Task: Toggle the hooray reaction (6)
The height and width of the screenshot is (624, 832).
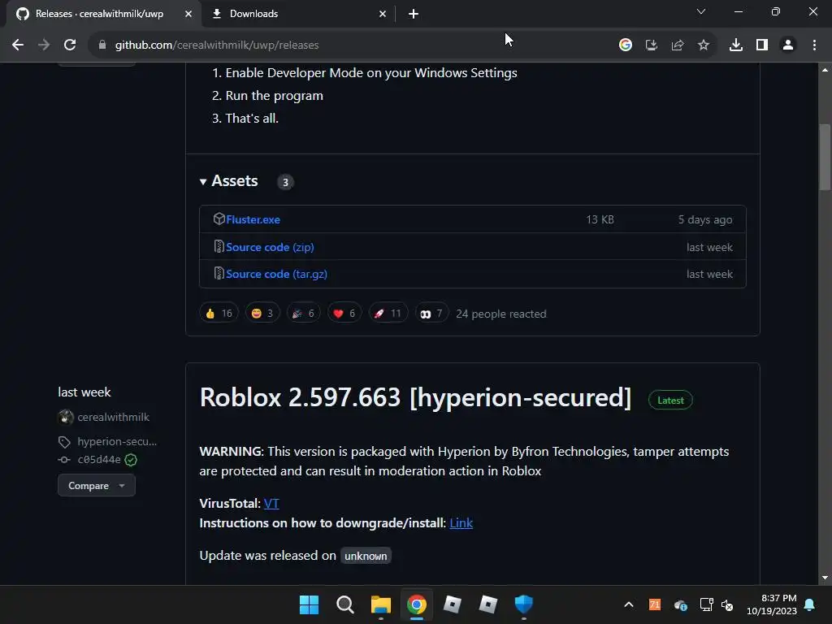Action: [x=304, y=314]
